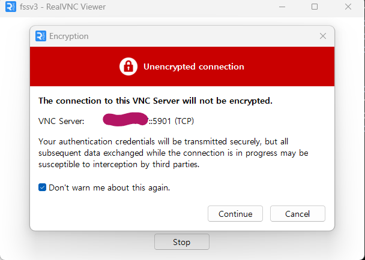The image size is (365, 260).
Task: Click the bold "will not be encrypted" heading
Action: [155, 101]
